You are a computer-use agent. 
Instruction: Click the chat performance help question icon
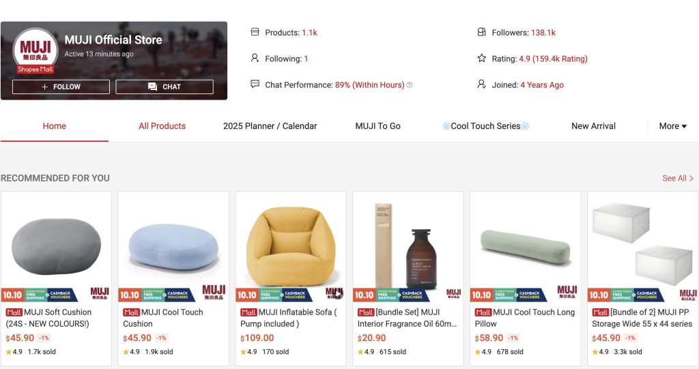tap(410, 85)
